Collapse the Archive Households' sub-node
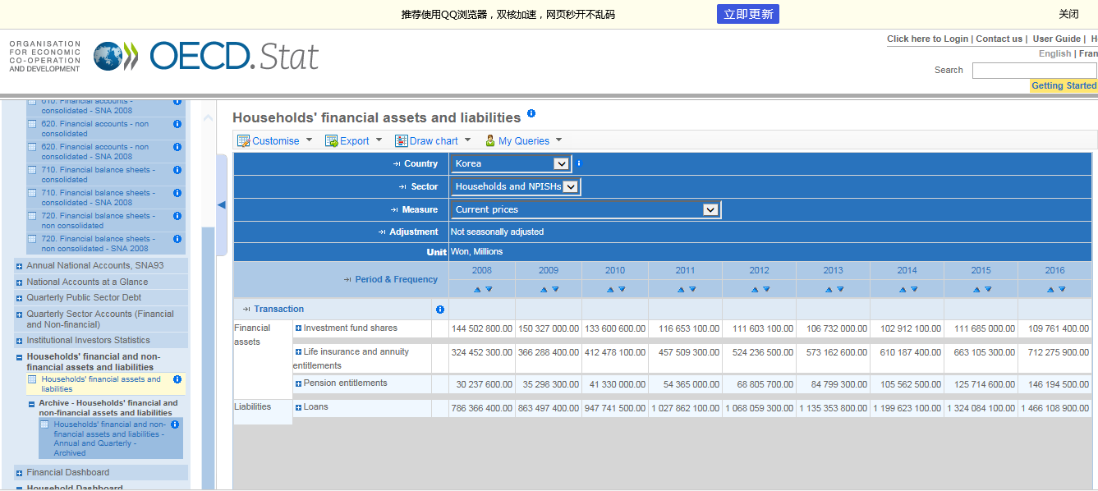The height and width of the screenshot is (491, 1098). (x=31, y=404)
